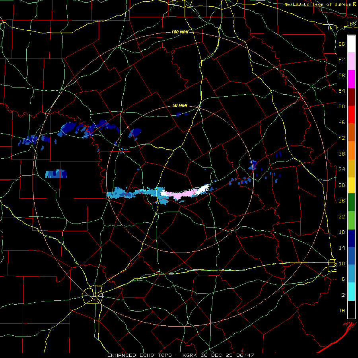358x358 pixels.
Task: Click the legend value '10'
Action: pos(342,263)
